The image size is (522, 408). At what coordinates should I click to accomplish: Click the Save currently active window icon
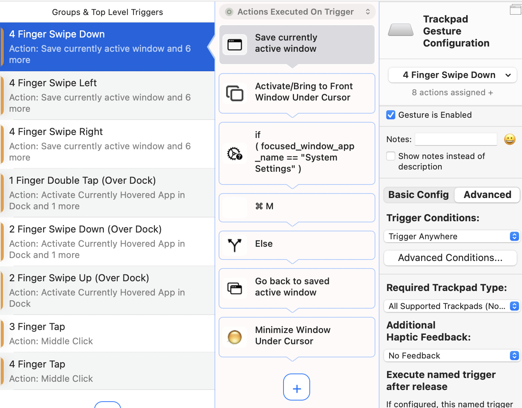[235, 45]
